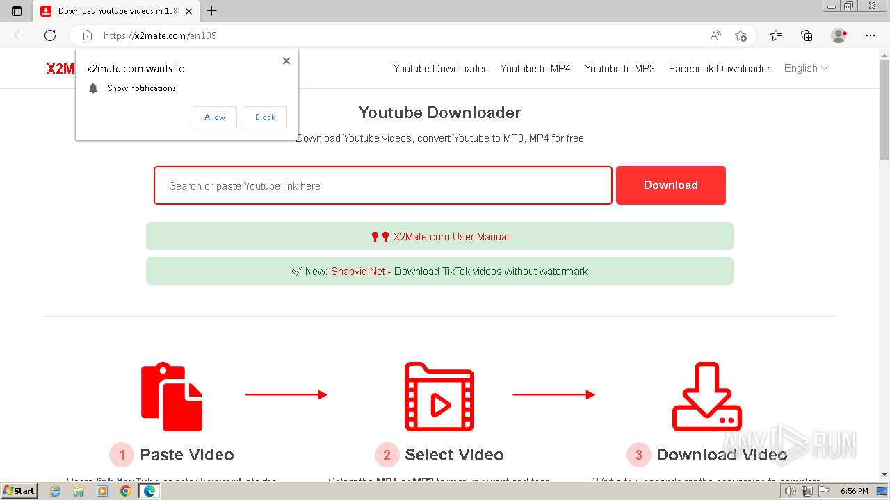Viewport: 890px width, 500px height.
Task: Dismiss the notification permission popup
Action: coord(286,60)
